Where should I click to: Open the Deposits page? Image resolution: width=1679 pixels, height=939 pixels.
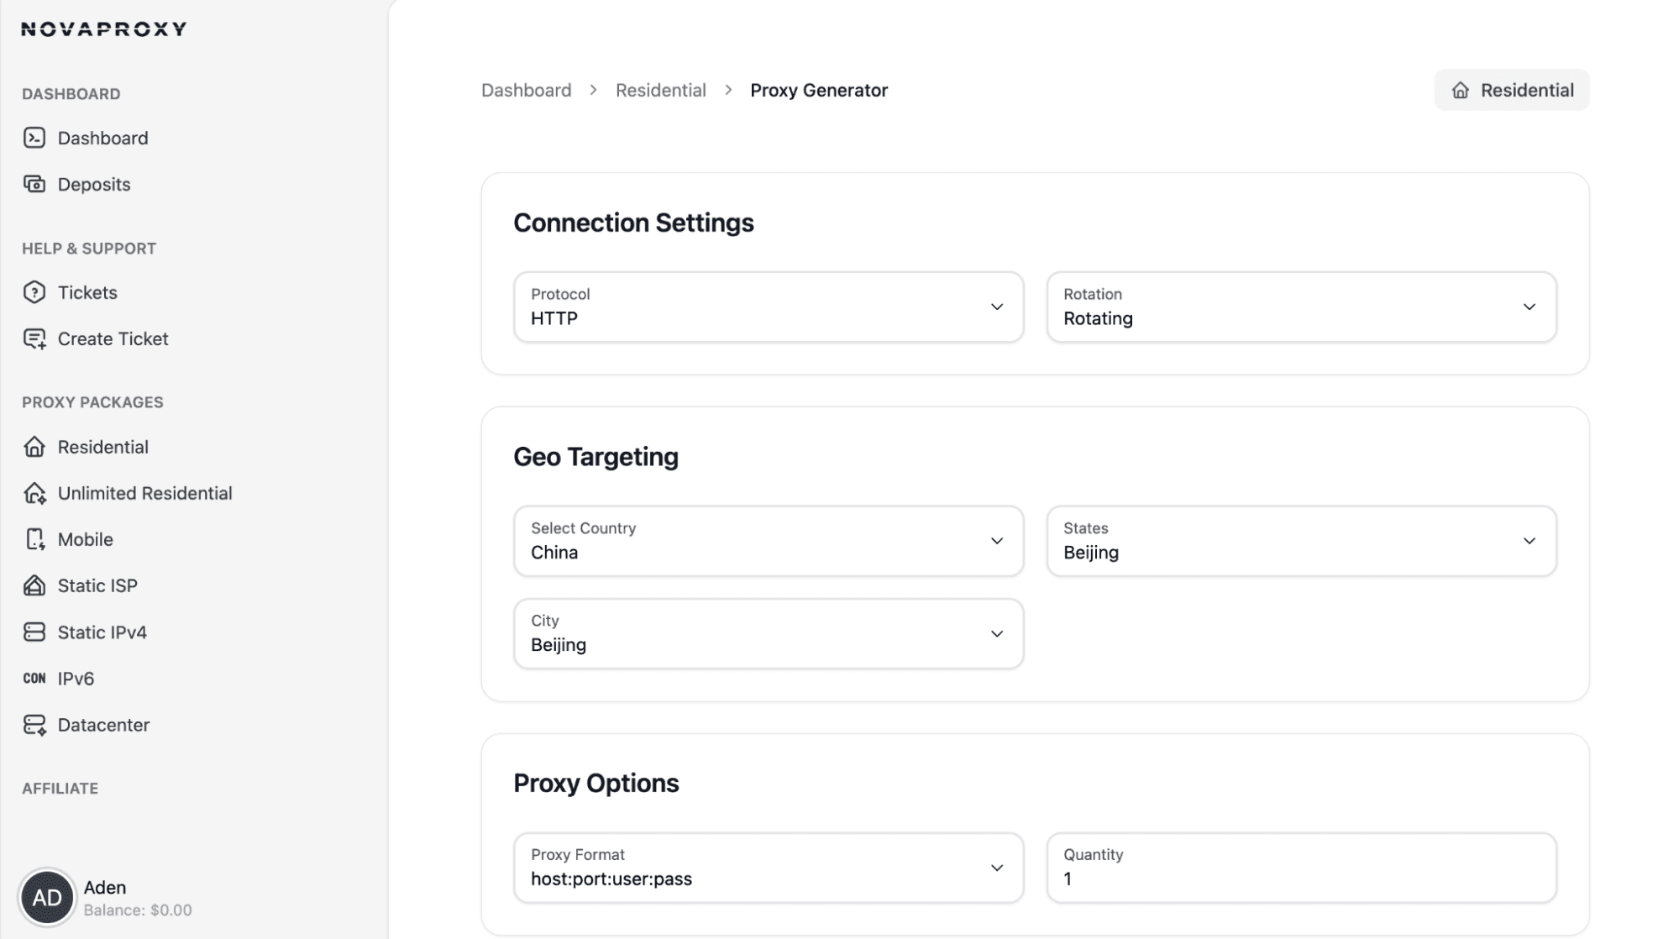[x=93, y=184]
